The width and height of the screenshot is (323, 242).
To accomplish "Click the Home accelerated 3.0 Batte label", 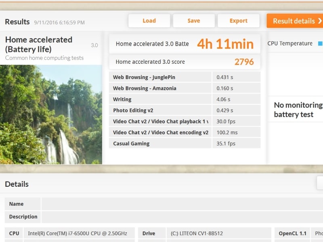I will pos(152,44).
